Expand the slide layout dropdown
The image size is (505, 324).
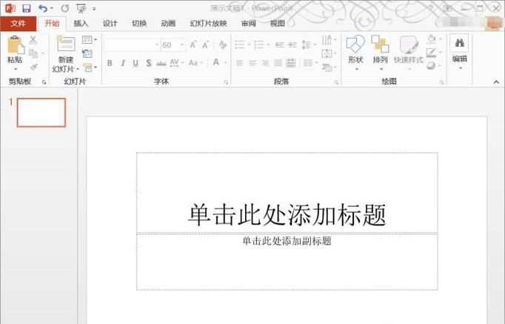pos(89,39)
